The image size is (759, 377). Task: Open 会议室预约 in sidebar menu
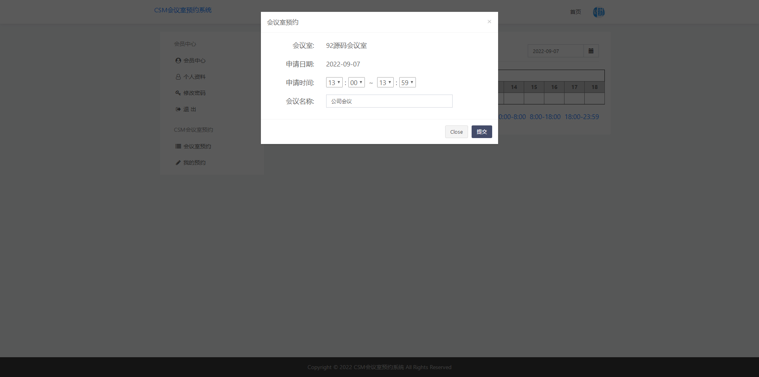tap(197, 146)
